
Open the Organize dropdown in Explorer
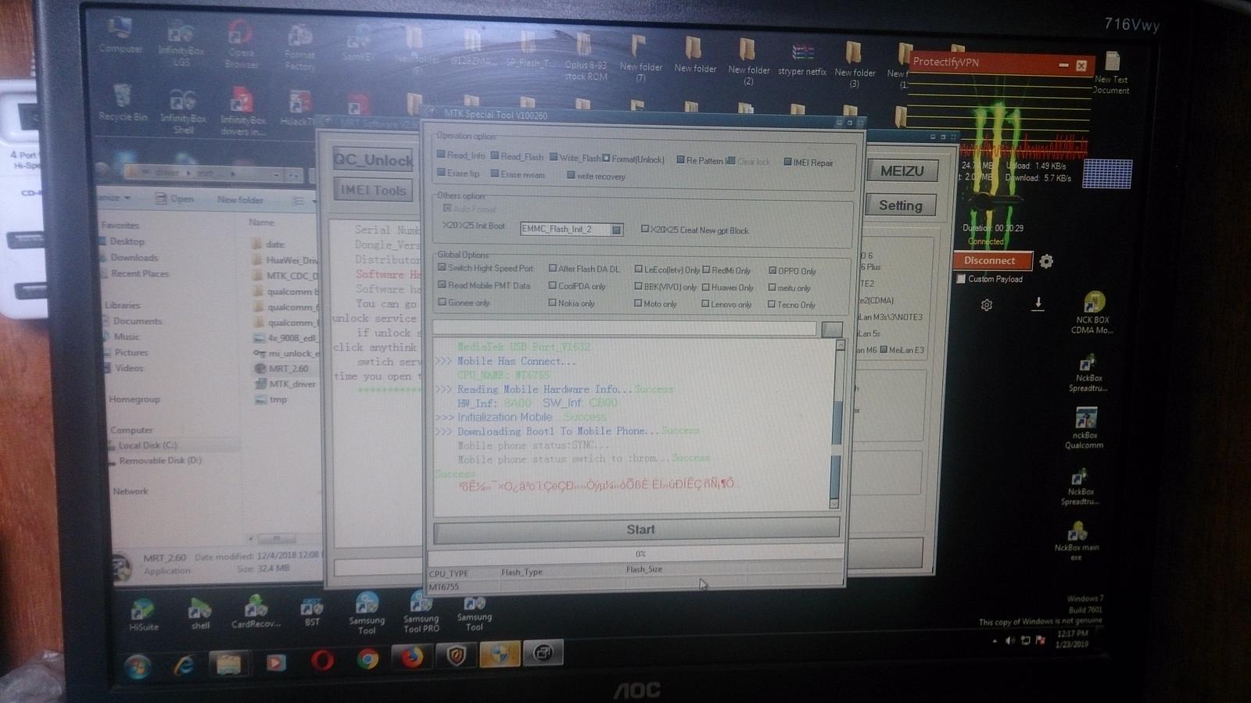[x=114, y=198]
